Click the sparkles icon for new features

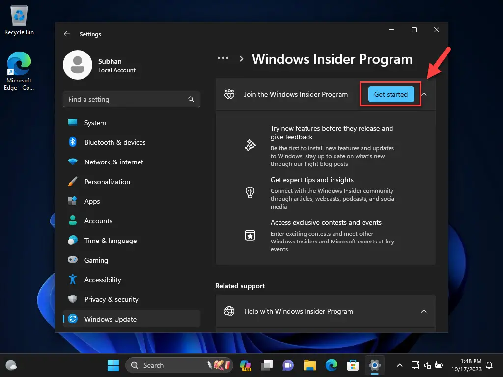[250, 145]
